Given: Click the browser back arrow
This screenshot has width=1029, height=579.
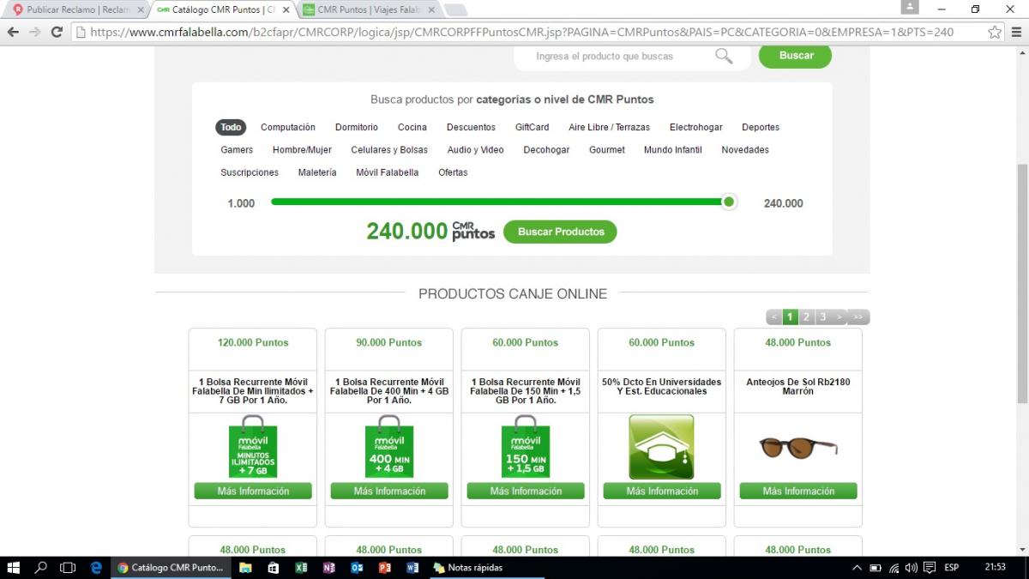Looking at the screenshot, I should pos(13,32).
